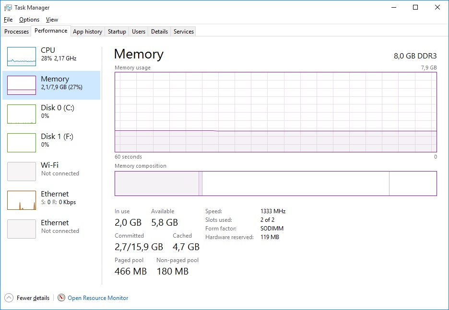Open Disk 0 (C:) performance graph
Screen dimensions: 449x310
[22, 114]
